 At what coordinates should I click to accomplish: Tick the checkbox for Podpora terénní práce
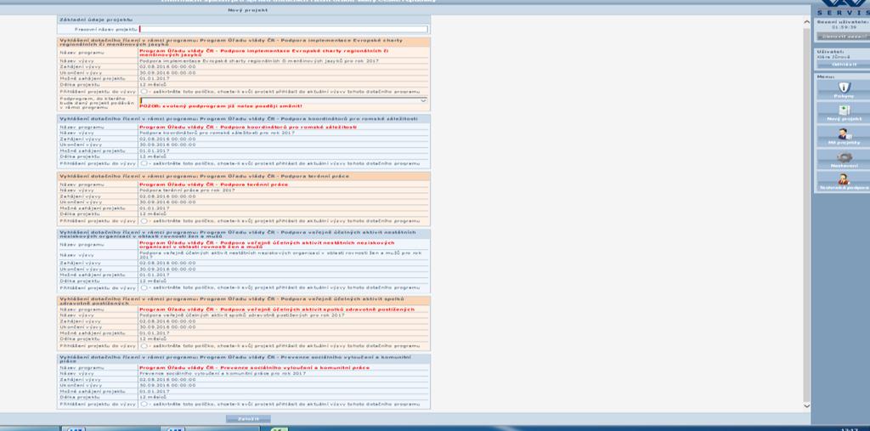pyautogui.click(x=144, y=220)
